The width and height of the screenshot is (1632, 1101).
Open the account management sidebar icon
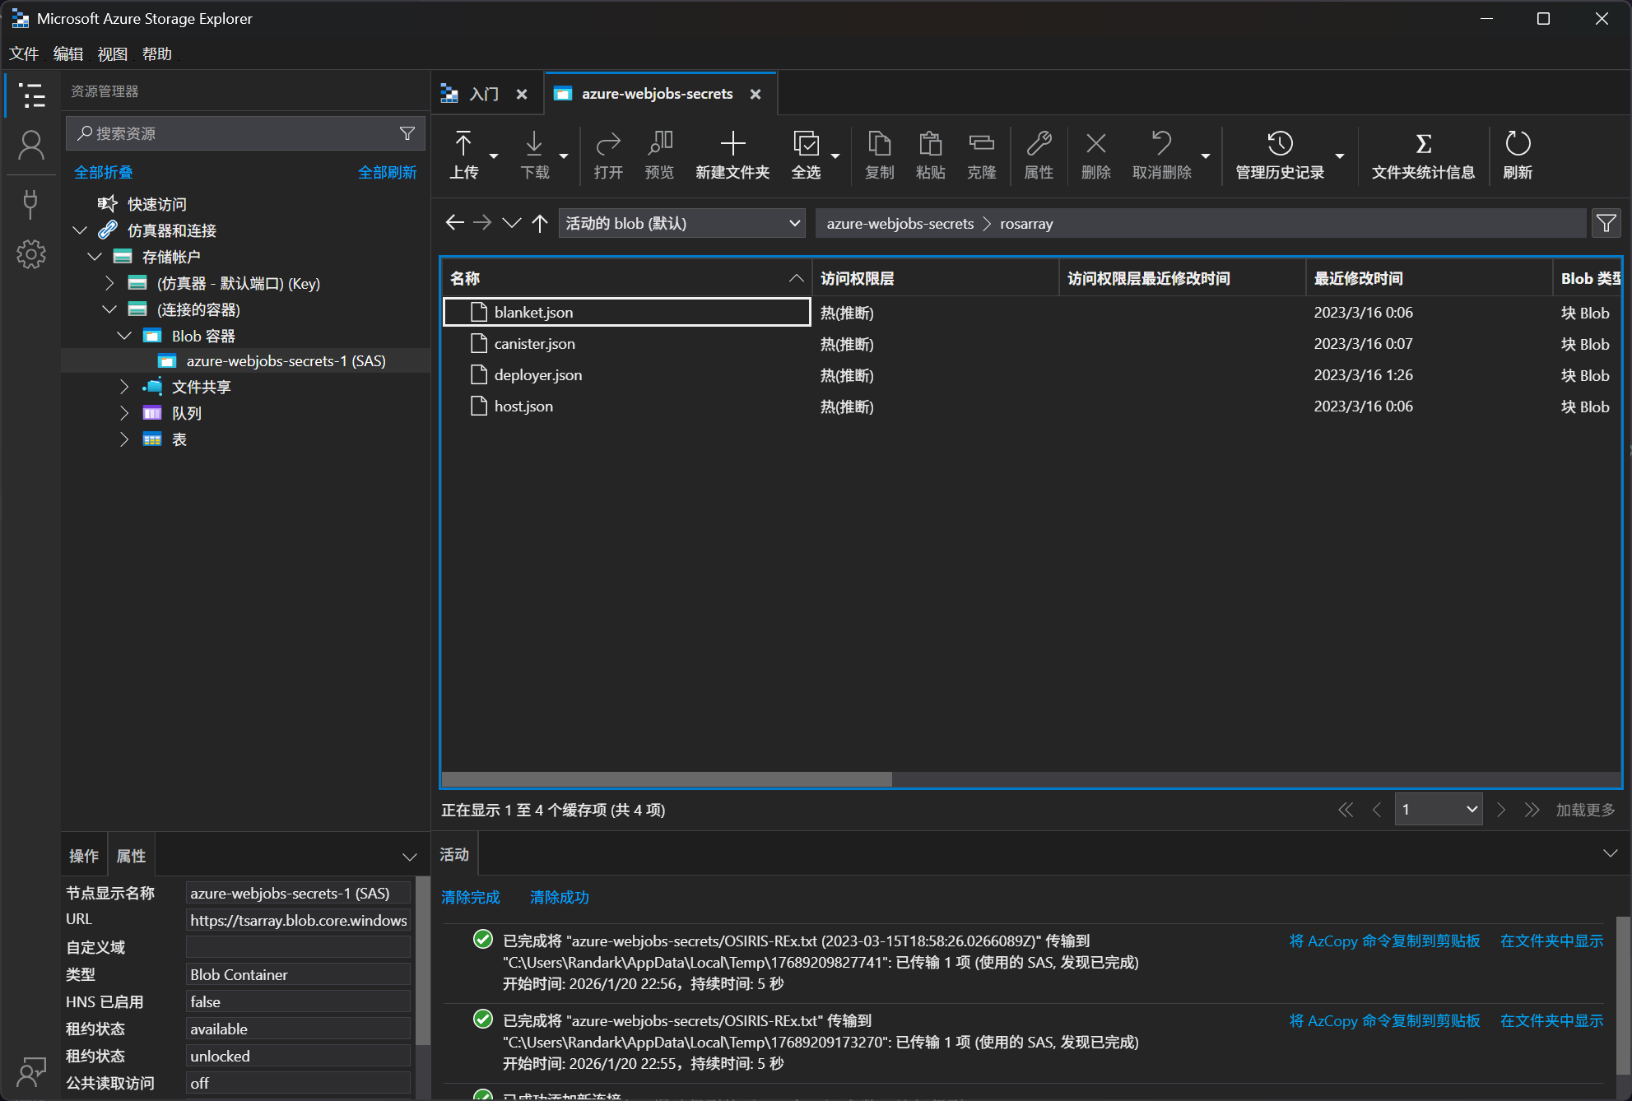pyautogui.click(x=31, y=146)
